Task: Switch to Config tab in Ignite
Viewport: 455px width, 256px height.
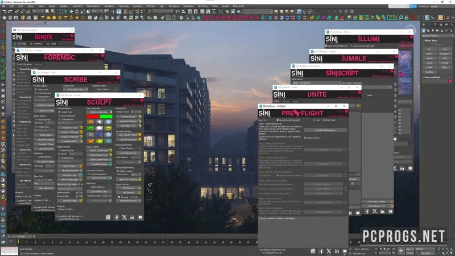Action: pos(52,44)
